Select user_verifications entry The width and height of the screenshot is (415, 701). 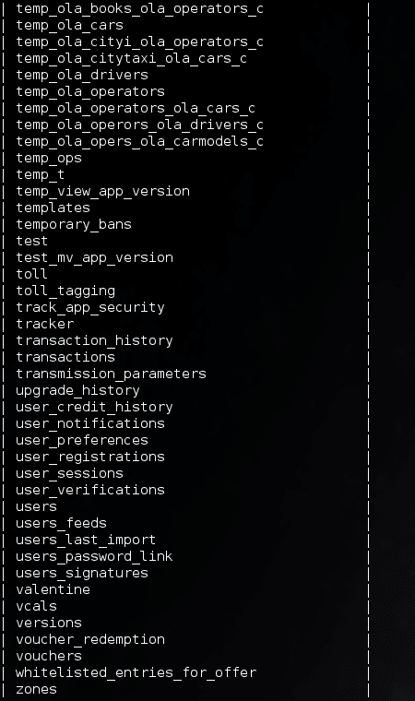point(90,490)
